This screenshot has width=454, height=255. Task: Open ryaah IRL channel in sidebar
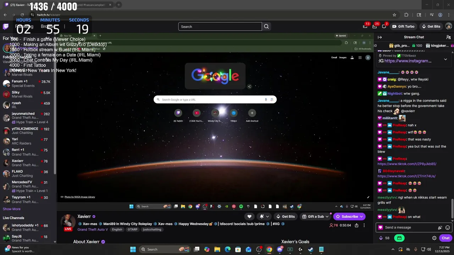tap(28, 105)
